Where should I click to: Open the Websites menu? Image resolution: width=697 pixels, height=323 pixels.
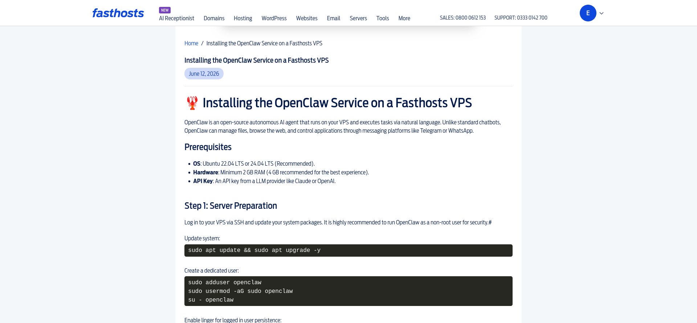click(307, 18)
